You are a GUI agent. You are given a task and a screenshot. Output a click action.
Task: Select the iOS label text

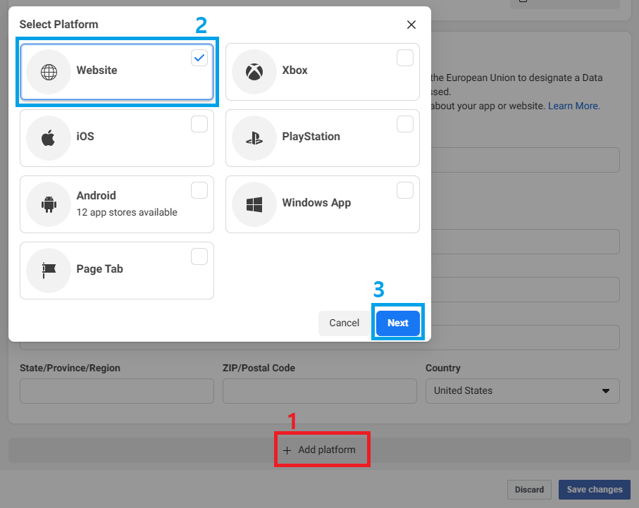coord(85,136)
